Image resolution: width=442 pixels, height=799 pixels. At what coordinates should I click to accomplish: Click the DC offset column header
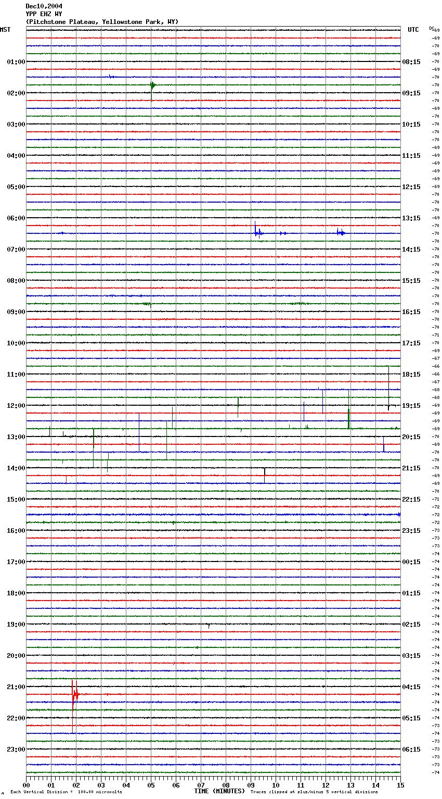pyautogui.click(x=432, y=28)
